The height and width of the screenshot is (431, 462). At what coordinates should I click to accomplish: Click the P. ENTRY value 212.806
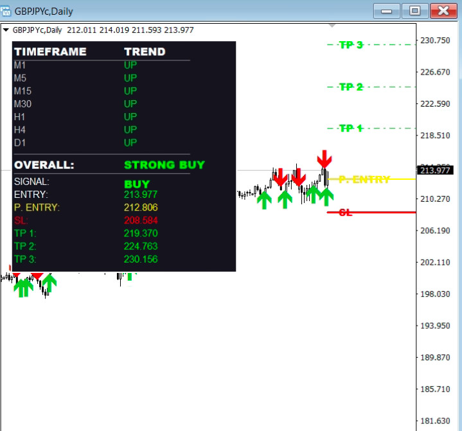coord(141,207)
